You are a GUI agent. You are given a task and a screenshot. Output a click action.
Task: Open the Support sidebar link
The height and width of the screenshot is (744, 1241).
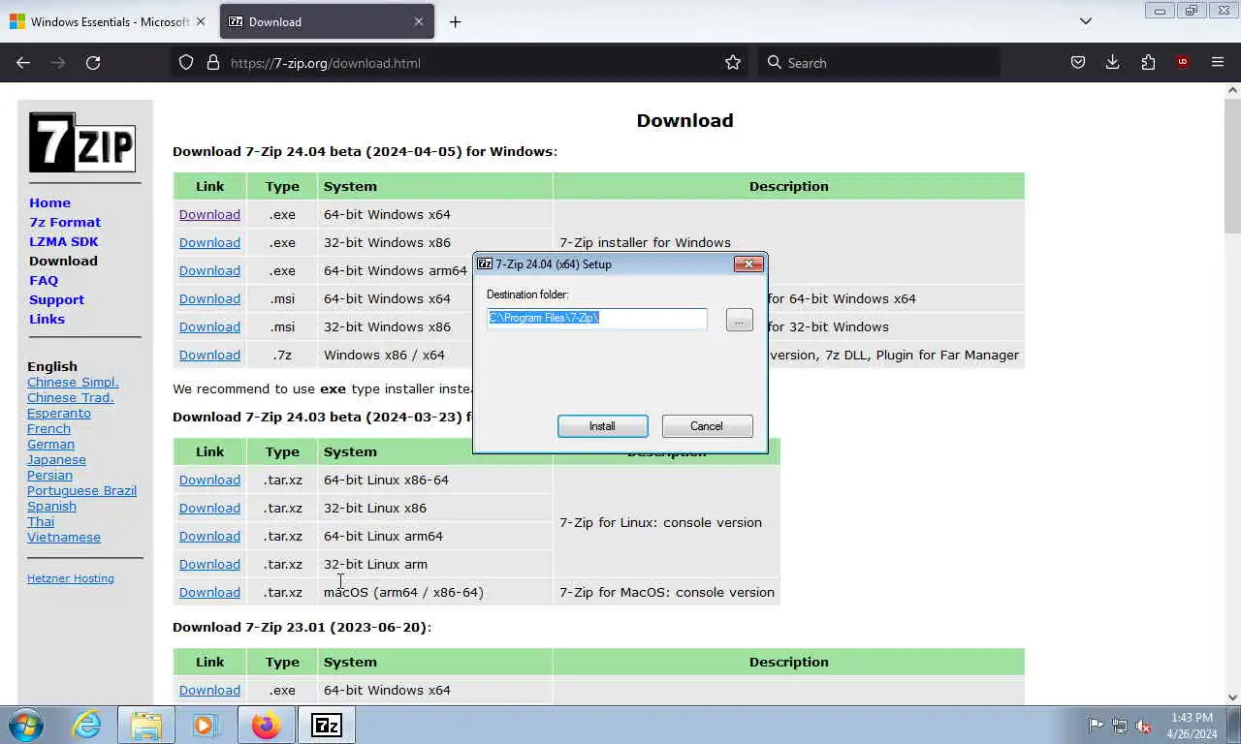point(56,299)
